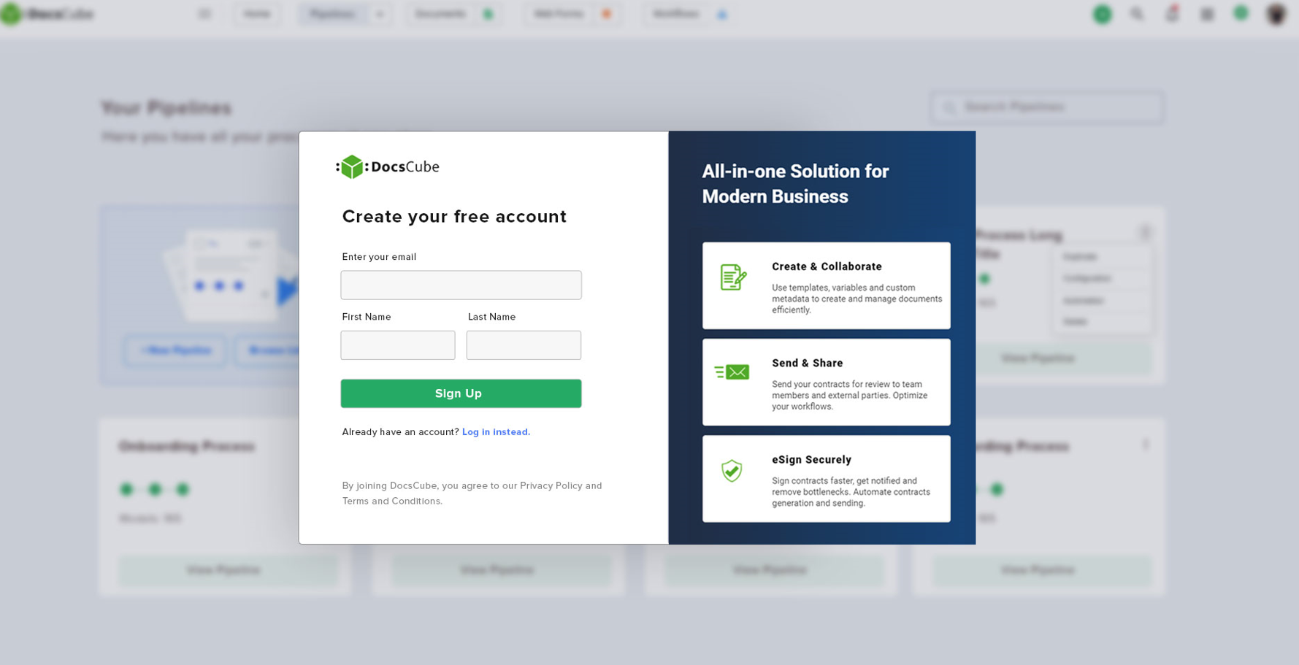Image resolution: width=1299 pixels, height=665 pixels.
Task: Open the notification bell in the top bar
Action: click(x=1172, y=14)
